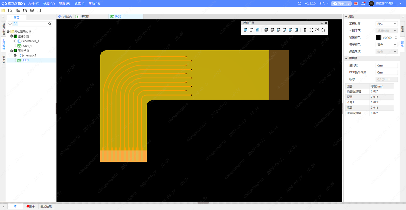Click the fourth cube icon after the separator

pyautogui.click(x=266, y=30)
